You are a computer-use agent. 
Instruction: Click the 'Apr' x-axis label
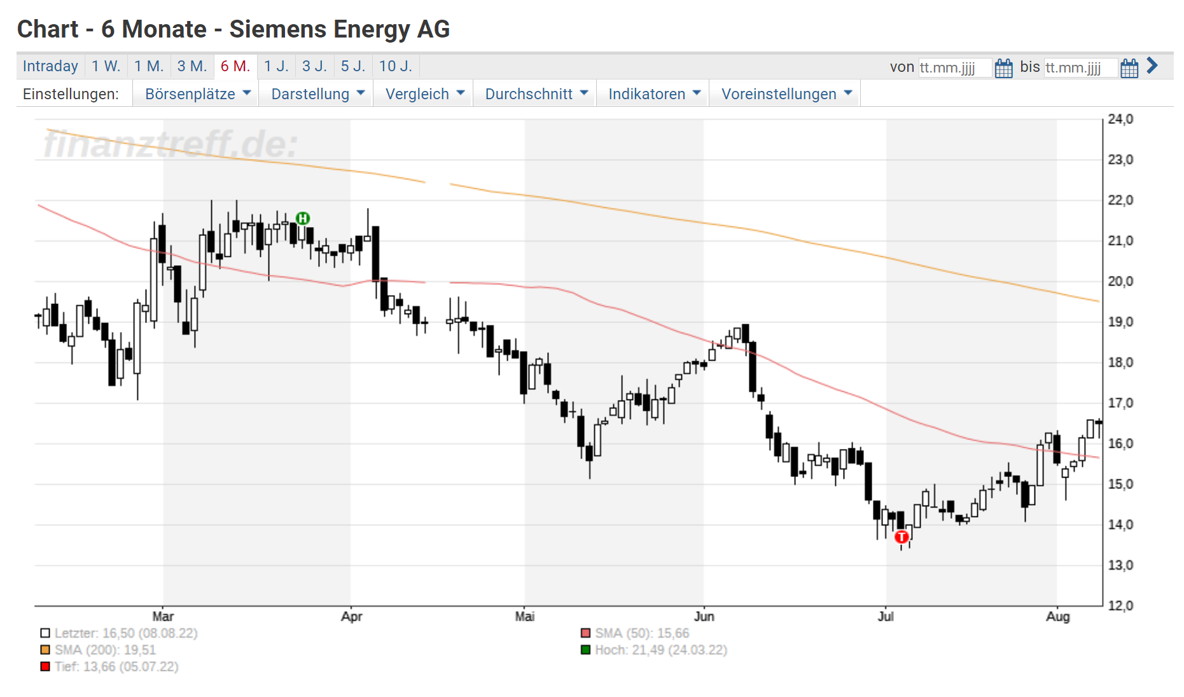351,616
